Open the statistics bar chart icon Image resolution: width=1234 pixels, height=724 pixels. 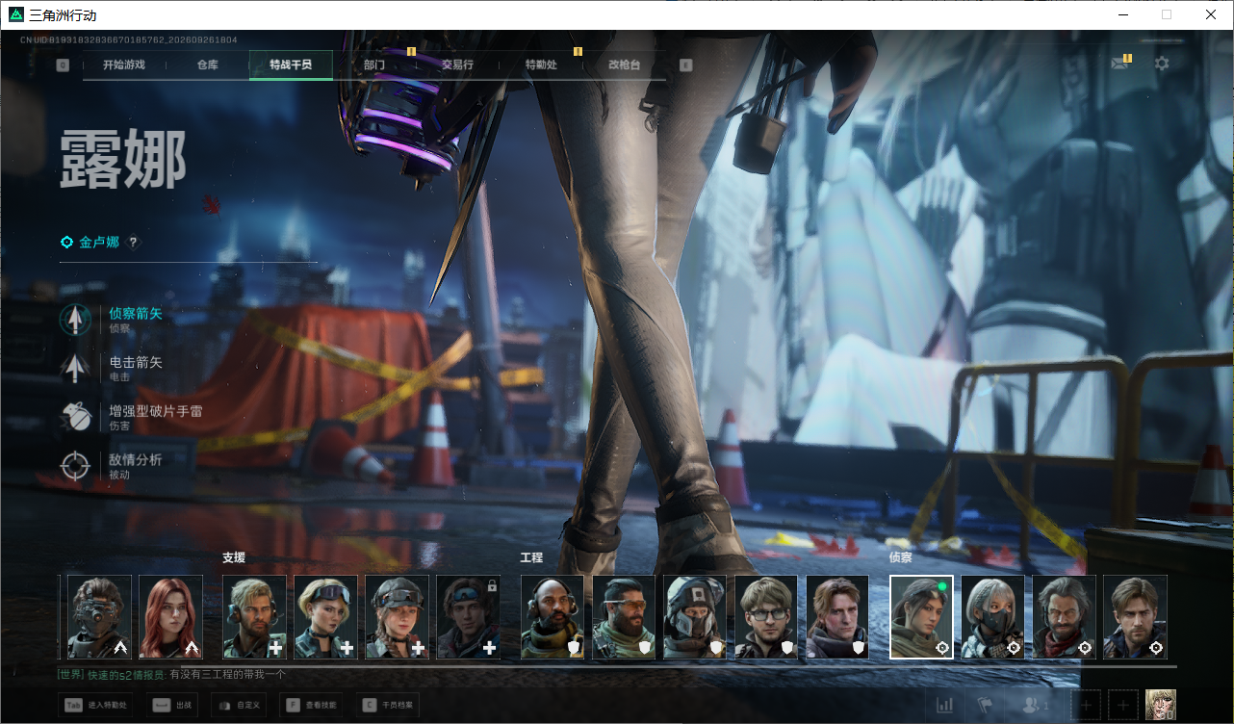click(944, 705)
